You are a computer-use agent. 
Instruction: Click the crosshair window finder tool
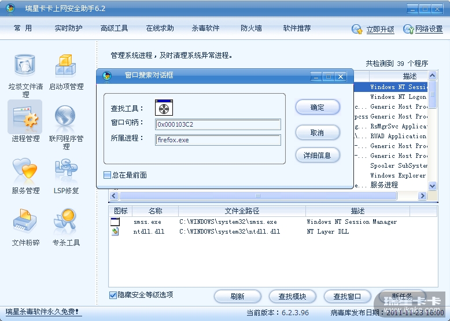[164, 108]
